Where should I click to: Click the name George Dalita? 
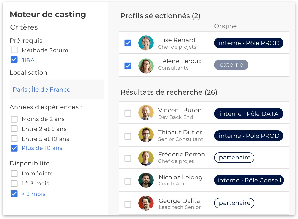179,201
